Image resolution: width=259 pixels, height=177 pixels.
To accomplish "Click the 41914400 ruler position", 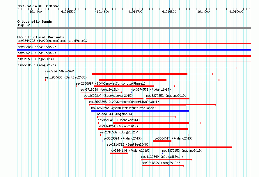I will click(35, 12).
